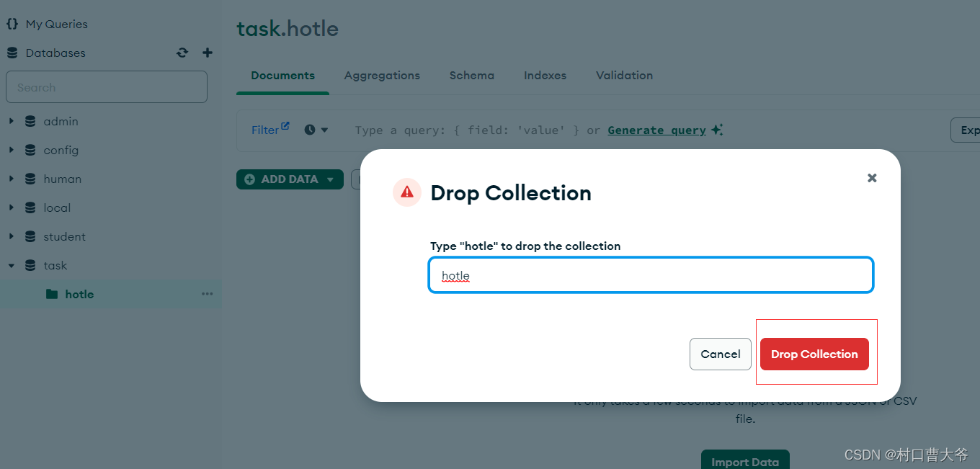Click the My Queries braces icon
This screenshot has height=469, width=980.
coord(12,24)
